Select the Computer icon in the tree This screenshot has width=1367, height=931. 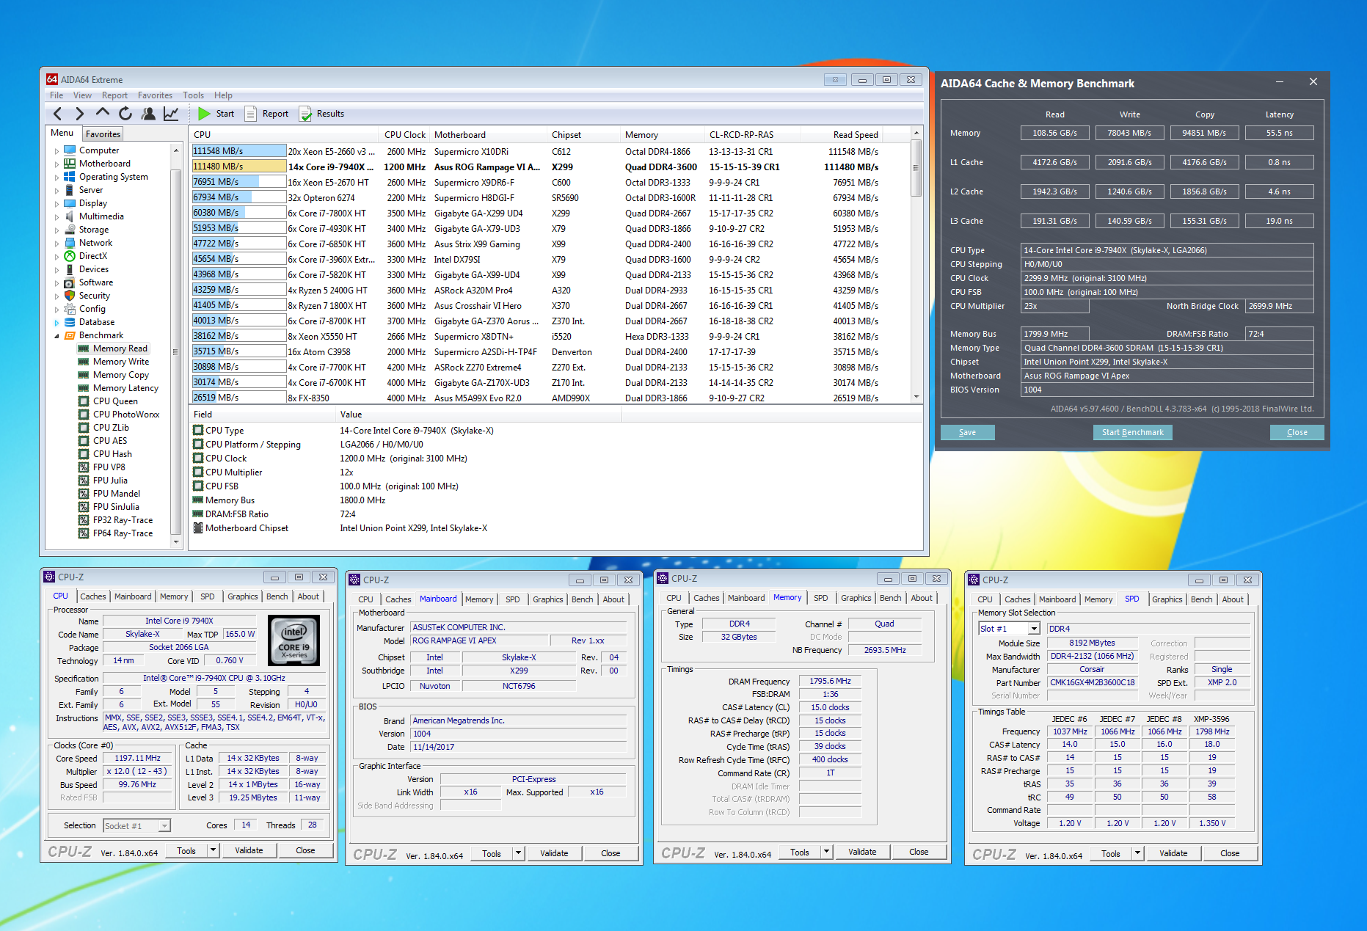click(70, 150)
